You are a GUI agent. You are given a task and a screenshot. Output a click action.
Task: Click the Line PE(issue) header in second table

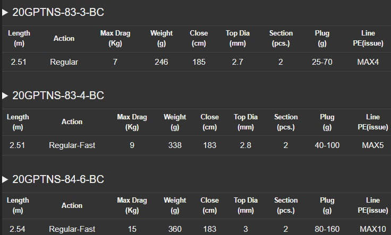pos(373,121)
